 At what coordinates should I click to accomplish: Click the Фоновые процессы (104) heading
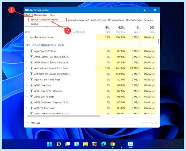pos(45,45)
